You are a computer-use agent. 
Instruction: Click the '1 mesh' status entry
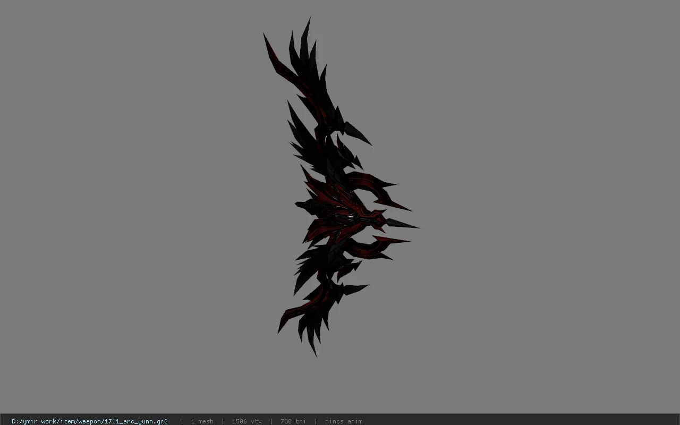202,421
